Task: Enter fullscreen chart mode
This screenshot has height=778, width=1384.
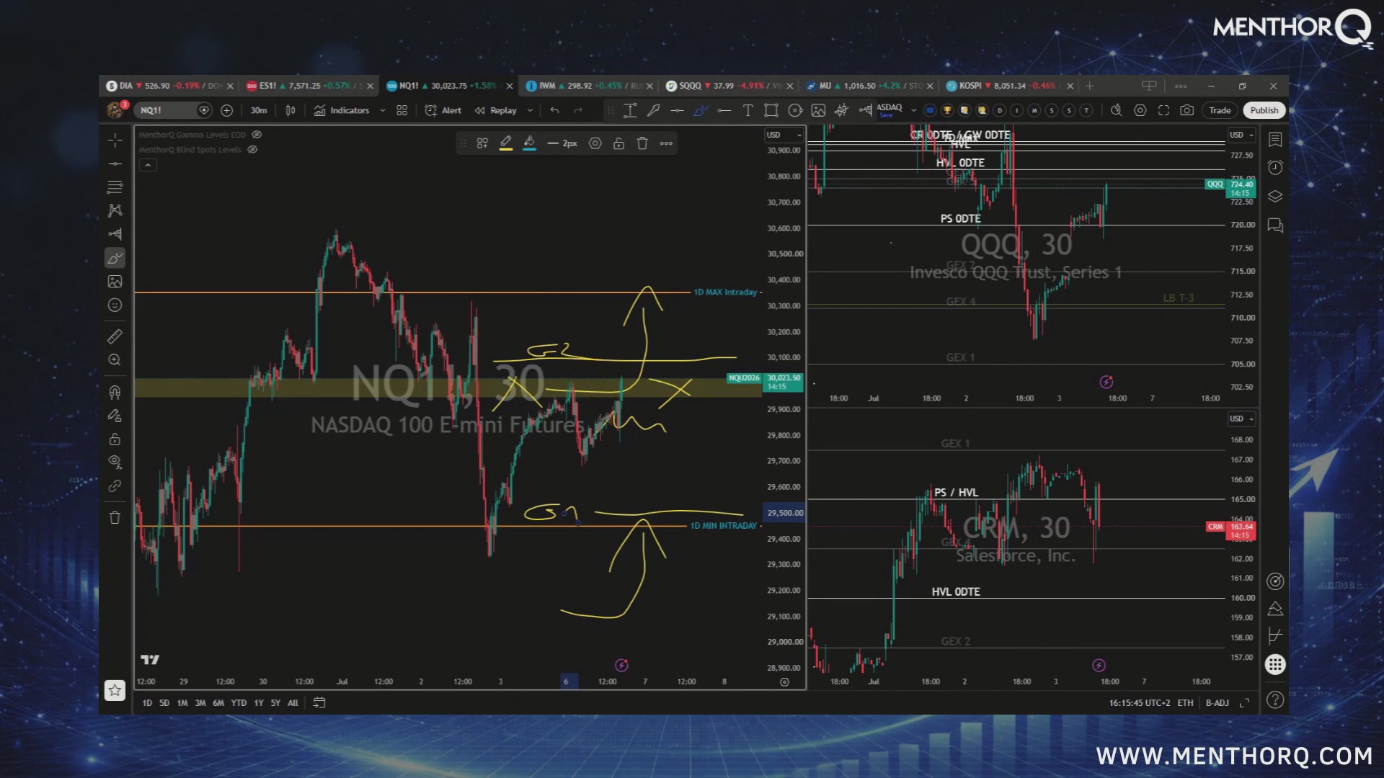Action: (x=1163, y=110)
